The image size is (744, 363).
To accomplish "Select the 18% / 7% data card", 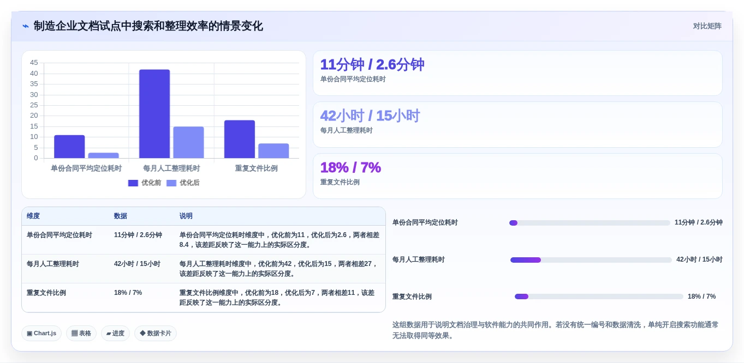I will point(517,176).
